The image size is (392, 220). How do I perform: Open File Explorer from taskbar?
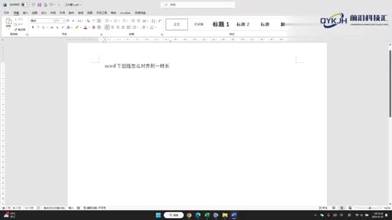click(x=225, y=215)
